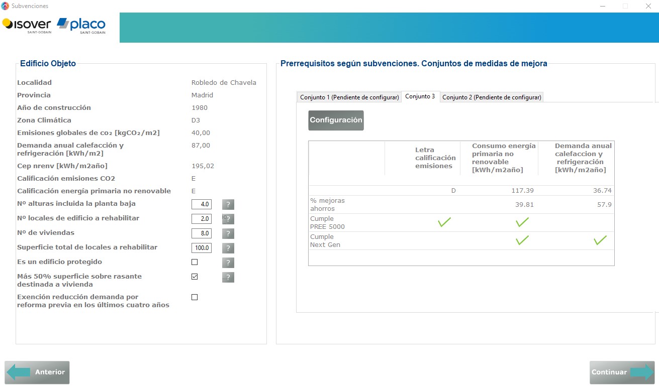
Task: Click help icon beside Nº de viviendas
Action: coord(228,234)
